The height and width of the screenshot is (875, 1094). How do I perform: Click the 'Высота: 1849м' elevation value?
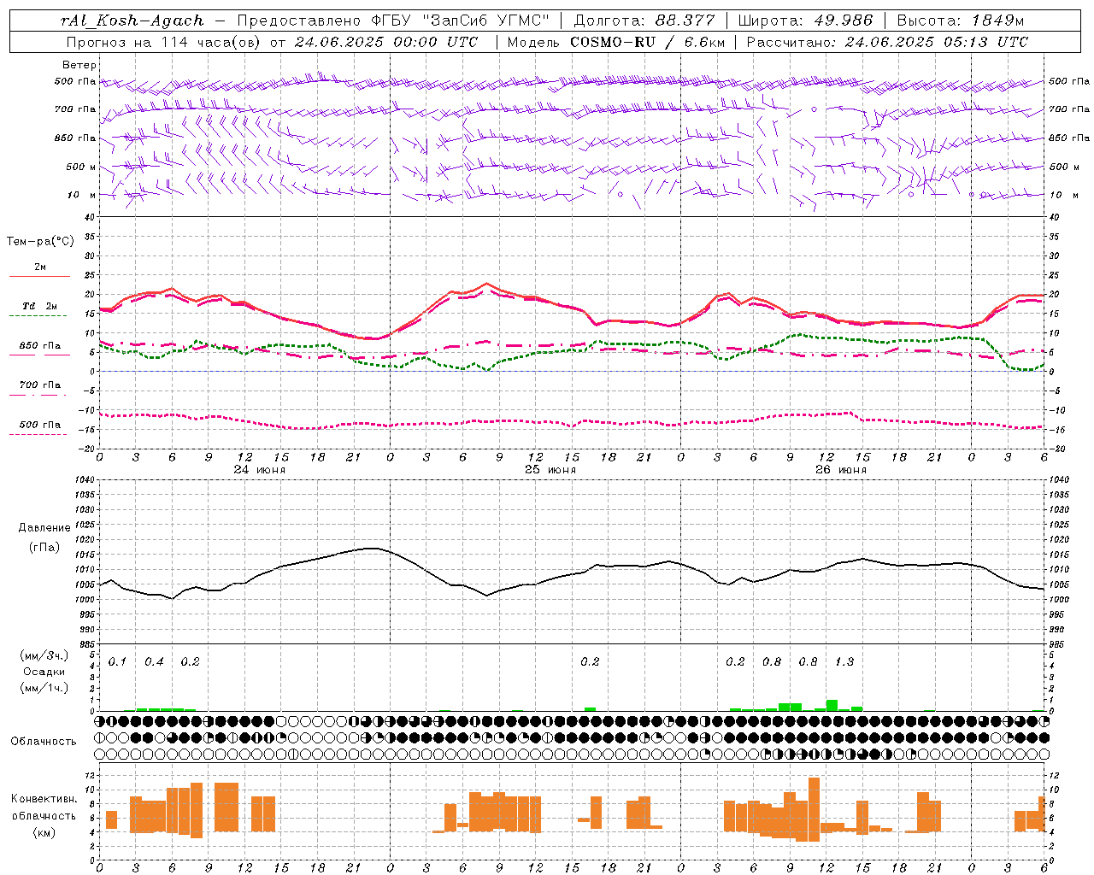coord(960,21)
